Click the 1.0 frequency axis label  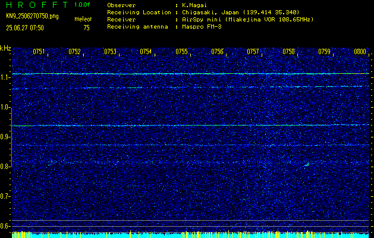pyautogui.click(x=4, y=108)
